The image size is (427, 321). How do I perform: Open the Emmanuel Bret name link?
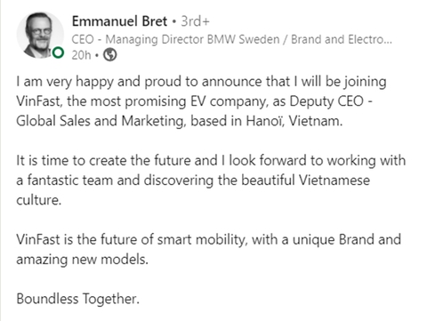coord(119,21)
